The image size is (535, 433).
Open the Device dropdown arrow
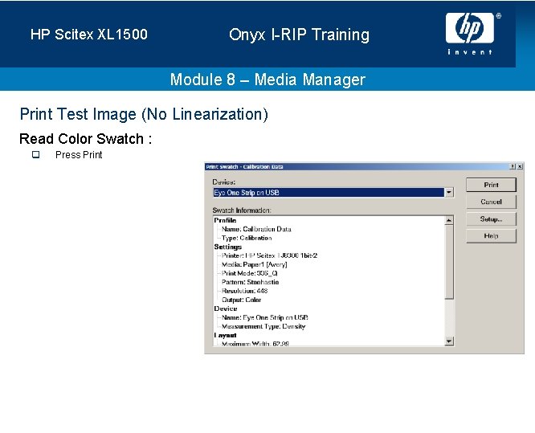[x=449, y=193]
